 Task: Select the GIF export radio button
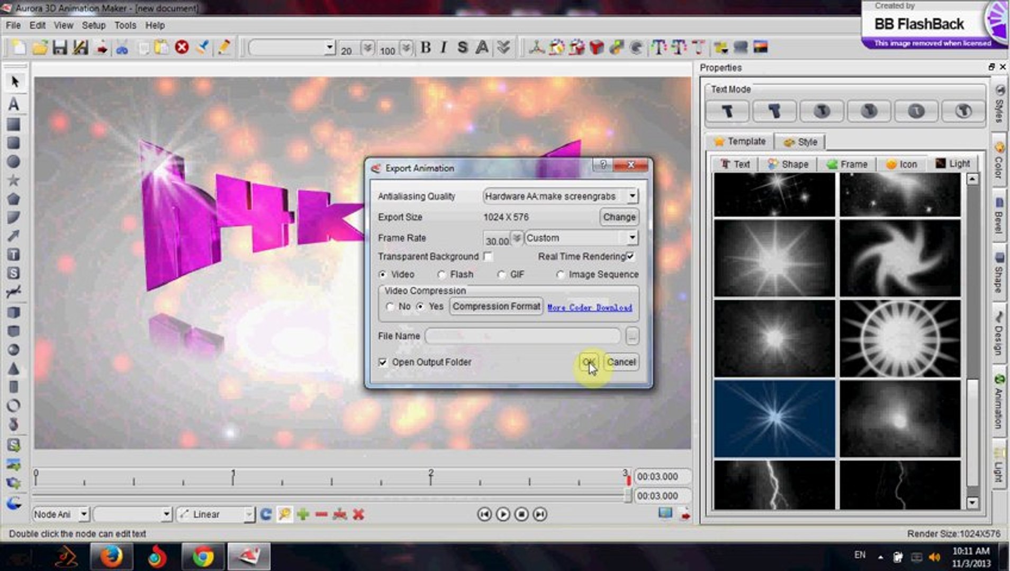(501, 274)
